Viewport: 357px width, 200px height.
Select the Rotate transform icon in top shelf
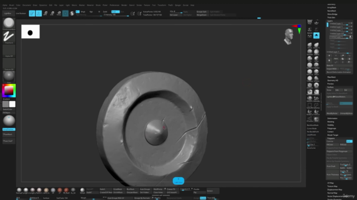[x=59, y=13]
